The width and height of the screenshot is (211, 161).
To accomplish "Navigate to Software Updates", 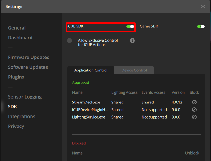I will point(28,67).
